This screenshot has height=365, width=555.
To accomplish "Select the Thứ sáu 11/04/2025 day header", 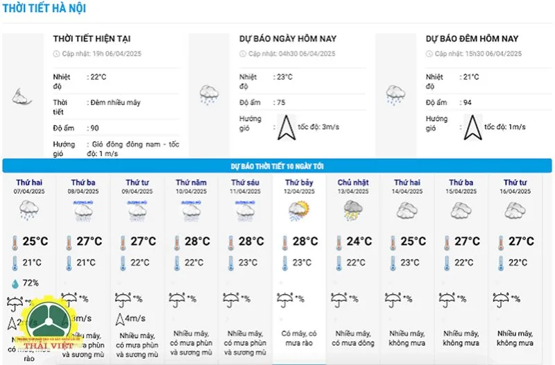I will click(x=245, y=186).
